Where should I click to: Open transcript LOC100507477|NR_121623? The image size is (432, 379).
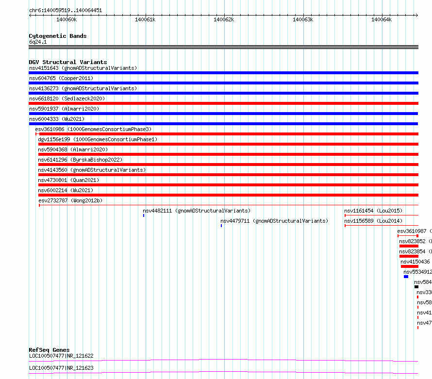click(223, 372)
